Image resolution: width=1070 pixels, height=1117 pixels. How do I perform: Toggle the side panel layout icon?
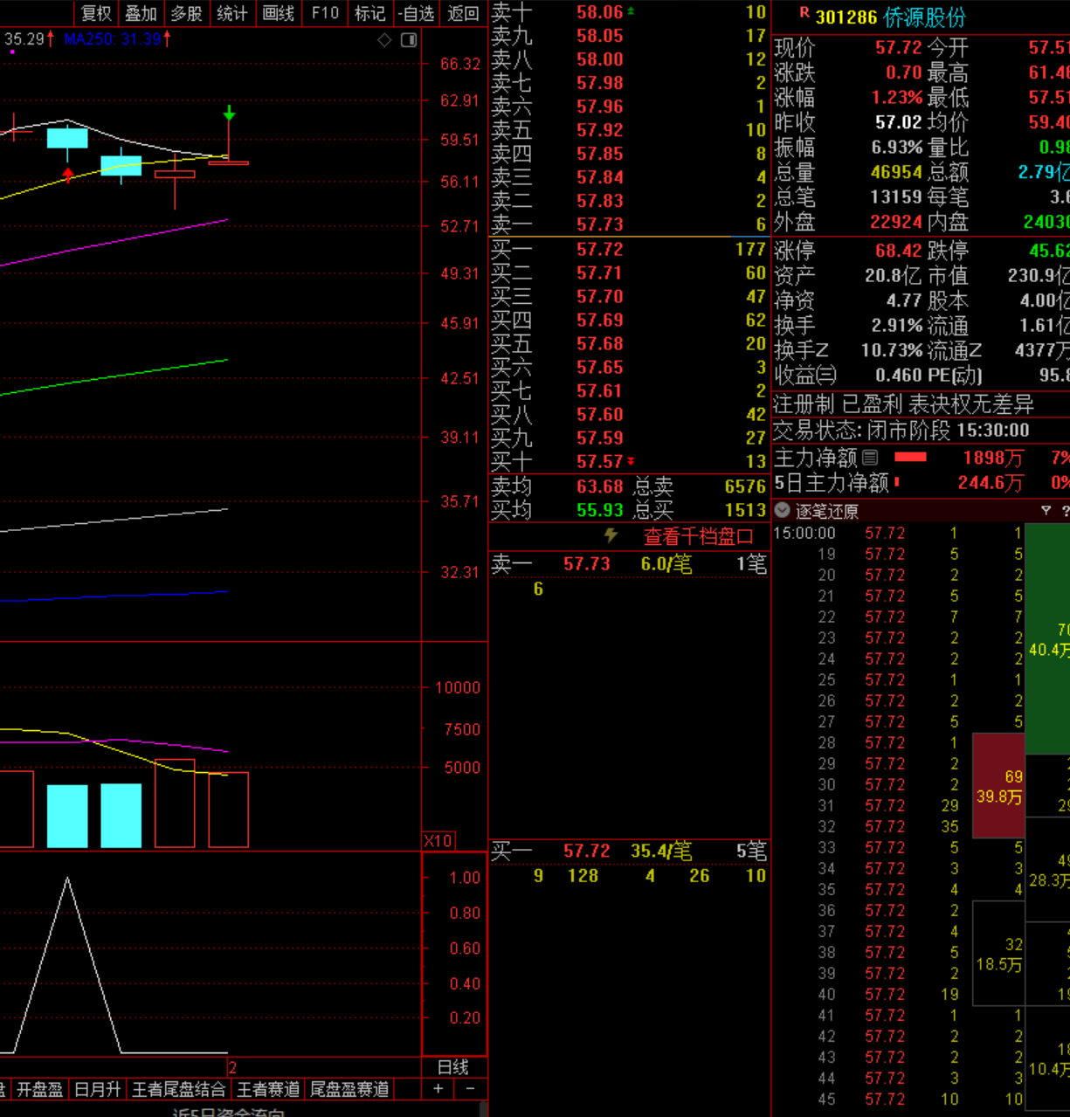click(409, 40)
